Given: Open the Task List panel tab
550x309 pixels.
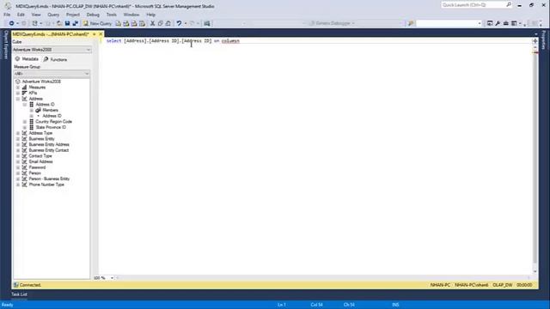Looking at the screenshot, I should [x=19, y=294].
